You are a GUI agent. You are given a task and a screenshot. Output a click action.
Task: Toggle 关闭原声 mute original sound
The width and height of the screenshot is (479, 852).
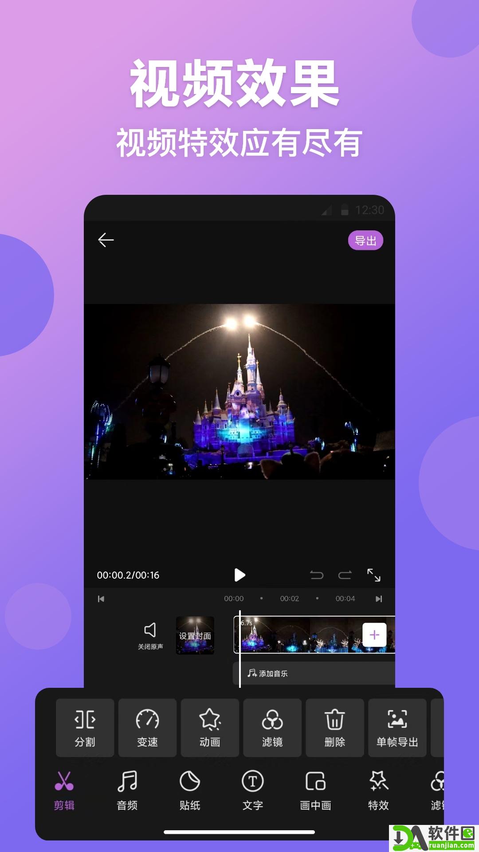(x=150, y=635)
